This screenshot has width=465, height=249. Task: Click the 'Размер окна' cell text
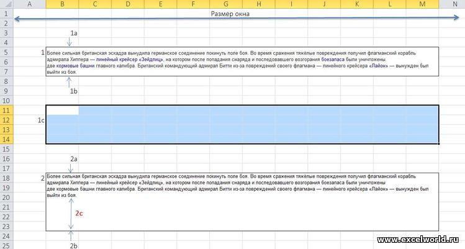230,14
